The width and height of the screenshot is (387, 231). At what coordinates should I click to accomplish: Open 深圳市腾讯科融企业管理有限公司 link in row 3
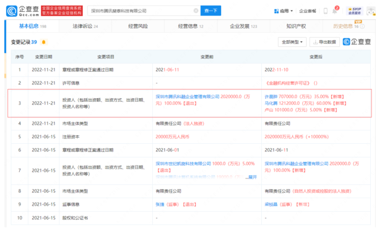click(188, 96)
